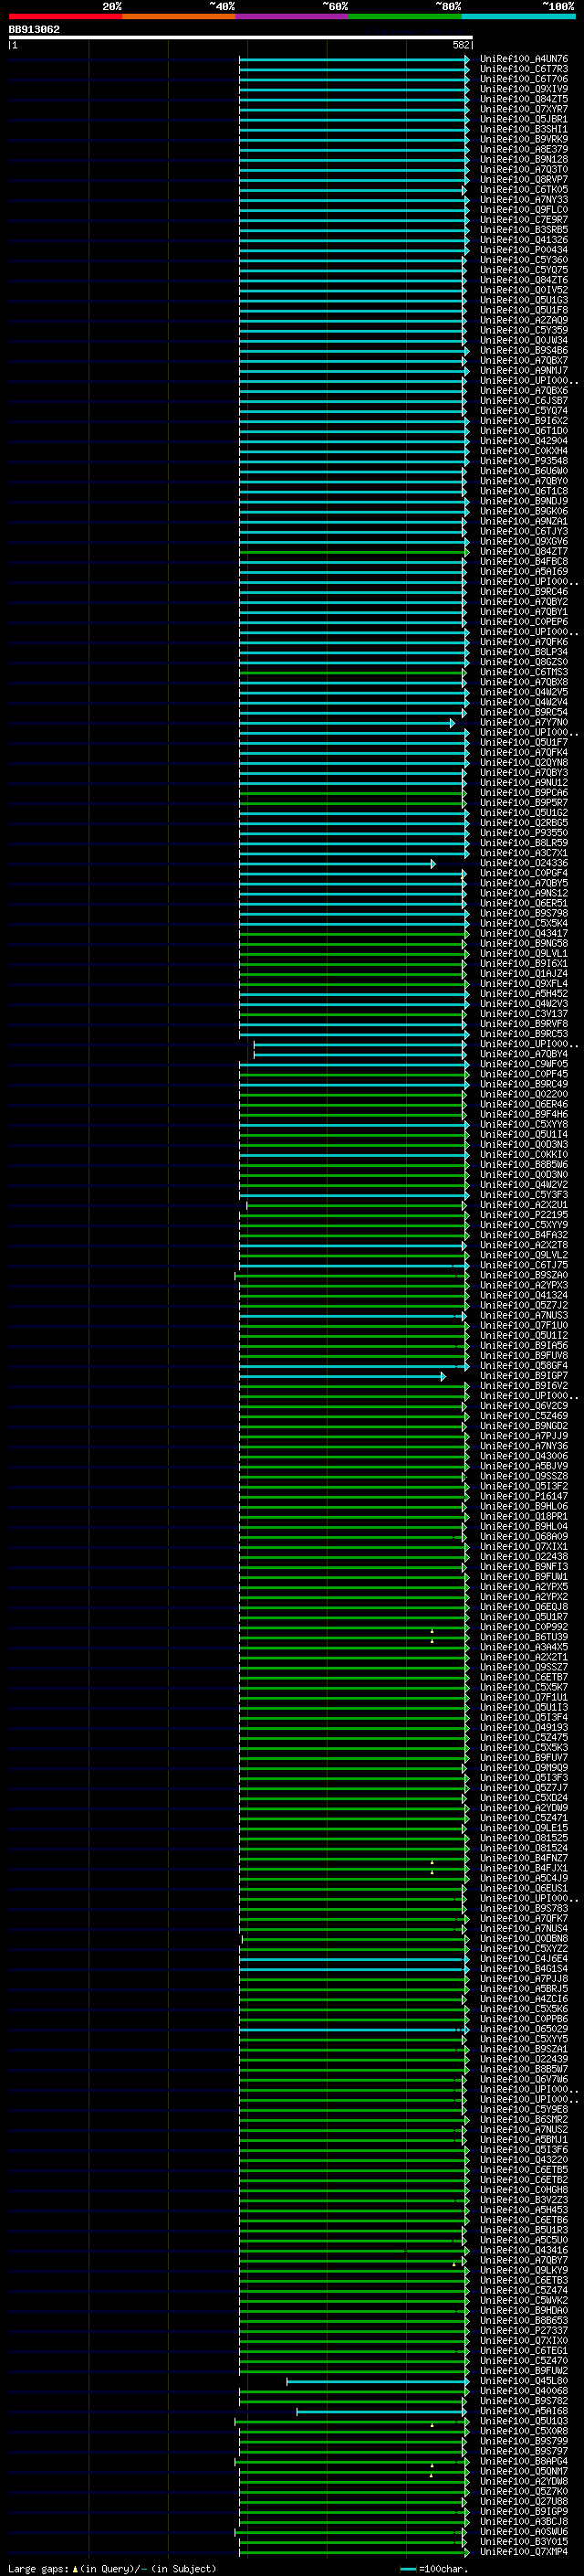Viewport: 584px width, 2576px height.
Task: Click the cyan ~100% identity legend segment
Action: coord(519,16)
